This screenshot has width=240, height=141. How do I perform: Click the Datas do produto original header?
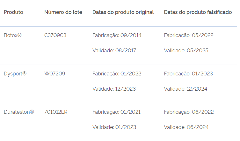tap(123, 12)
